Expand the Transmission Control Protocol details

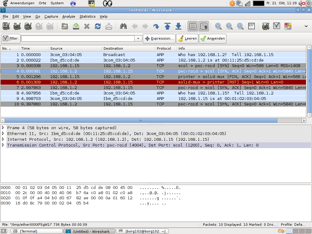point(3,145)
